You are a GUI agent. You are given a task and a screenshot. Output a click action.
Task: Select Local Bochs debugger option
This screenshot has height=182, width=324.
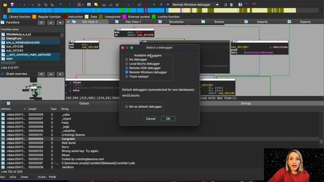point(127,64)
